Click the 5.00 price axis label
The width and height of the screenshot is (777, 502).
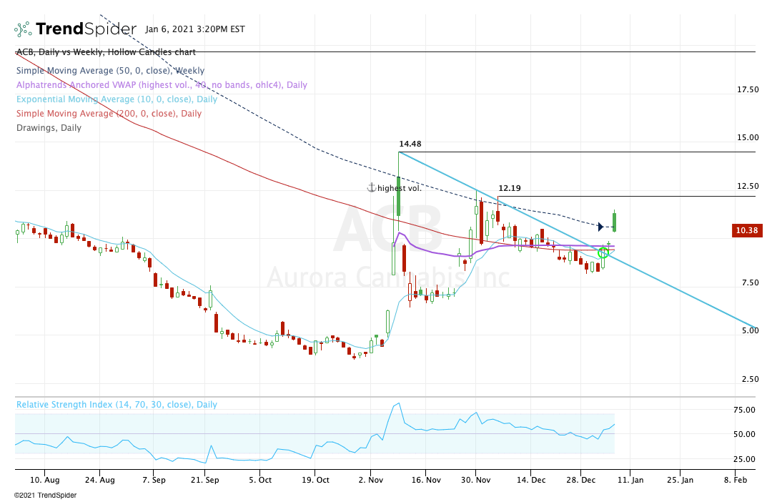pyautogui.click(x=751, y=330)
